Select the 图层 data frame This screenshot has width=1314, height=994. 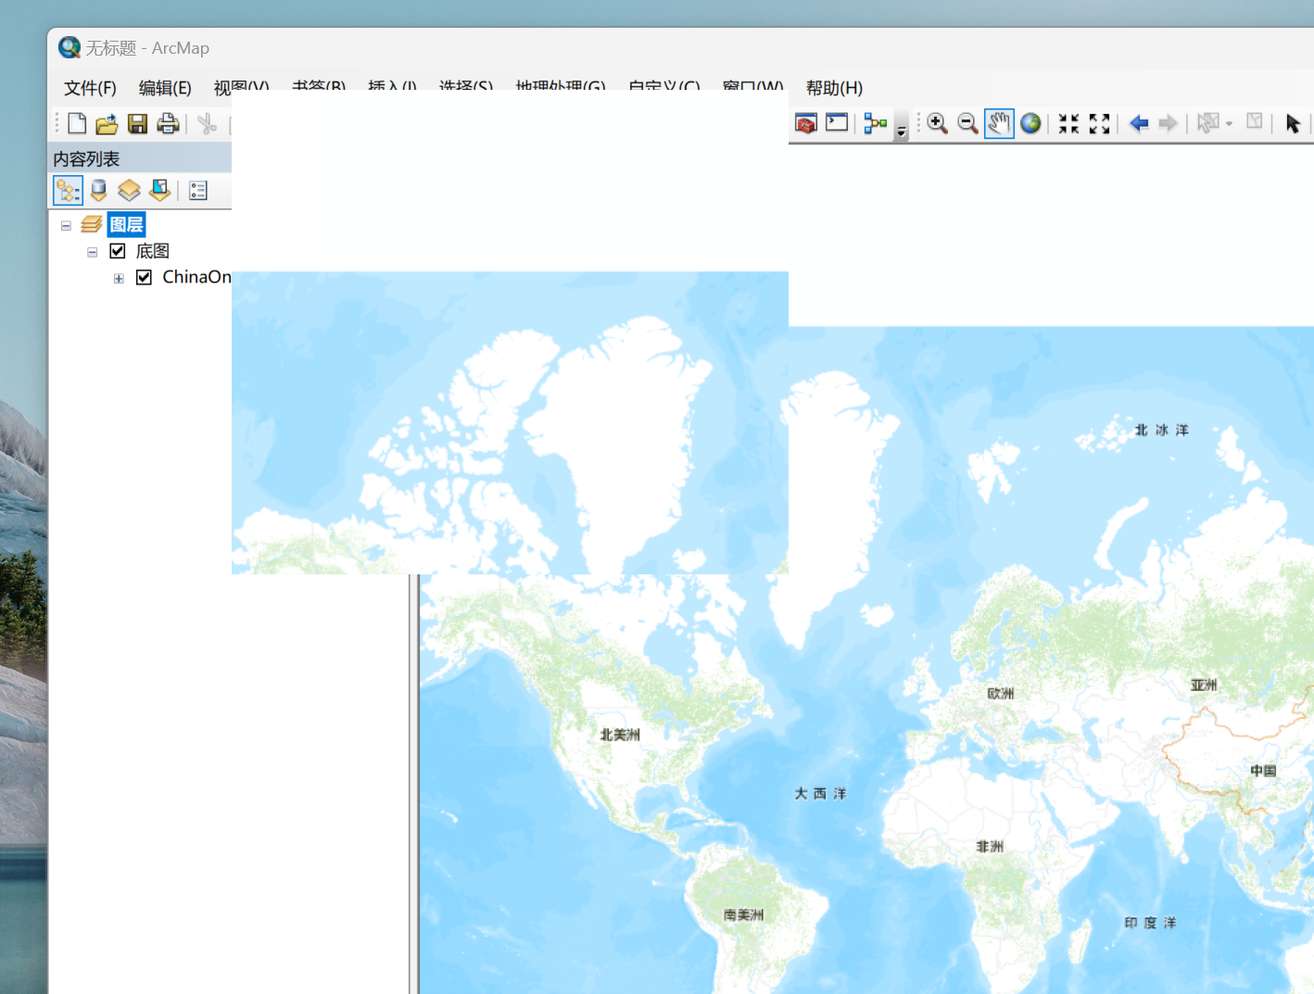click(x=127, y=224)
